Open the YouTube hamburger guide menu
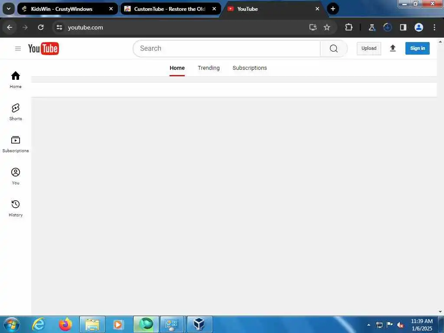This screenshot has width=444, height=333. click(18, 49)
